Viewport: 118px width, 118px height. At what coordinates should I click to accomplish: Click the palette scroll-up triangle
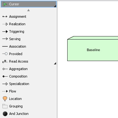coord(28,10)
